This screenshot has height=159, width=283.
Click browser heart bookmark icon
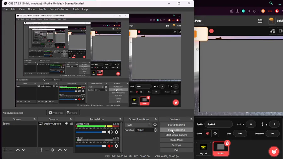(255, 11)
